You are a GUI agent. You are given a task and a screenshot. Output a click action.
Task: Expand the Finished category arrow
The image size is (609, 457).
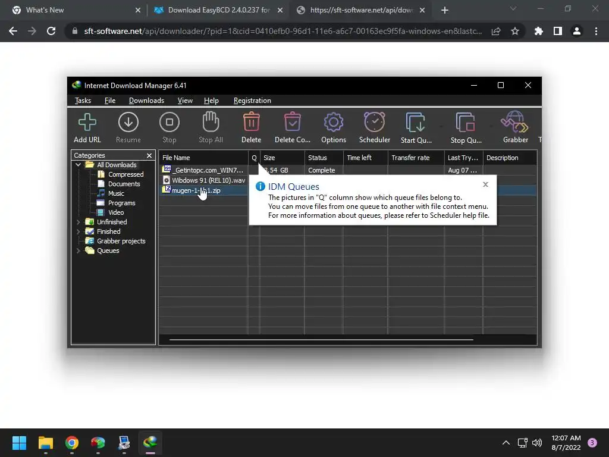(78, 231)
